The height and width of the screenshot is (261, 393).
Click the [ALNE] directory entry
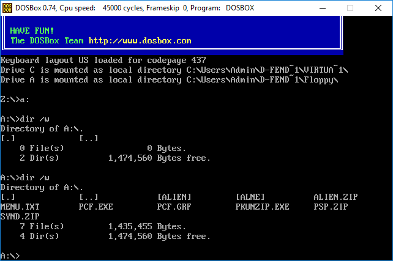[250, 197]
